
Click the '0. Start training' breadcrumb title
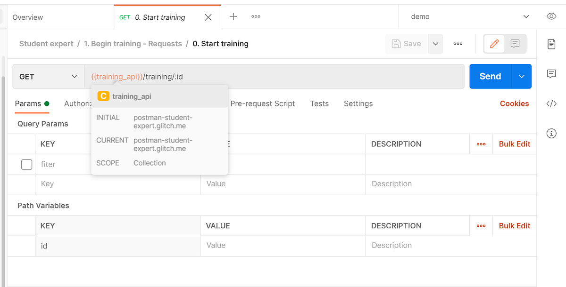point(220,44)
